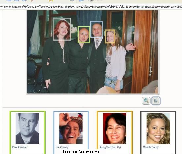Click the dark-bordered Mariah Carey result card
Viewport: 182px width, 154px height.
[158, 133]
